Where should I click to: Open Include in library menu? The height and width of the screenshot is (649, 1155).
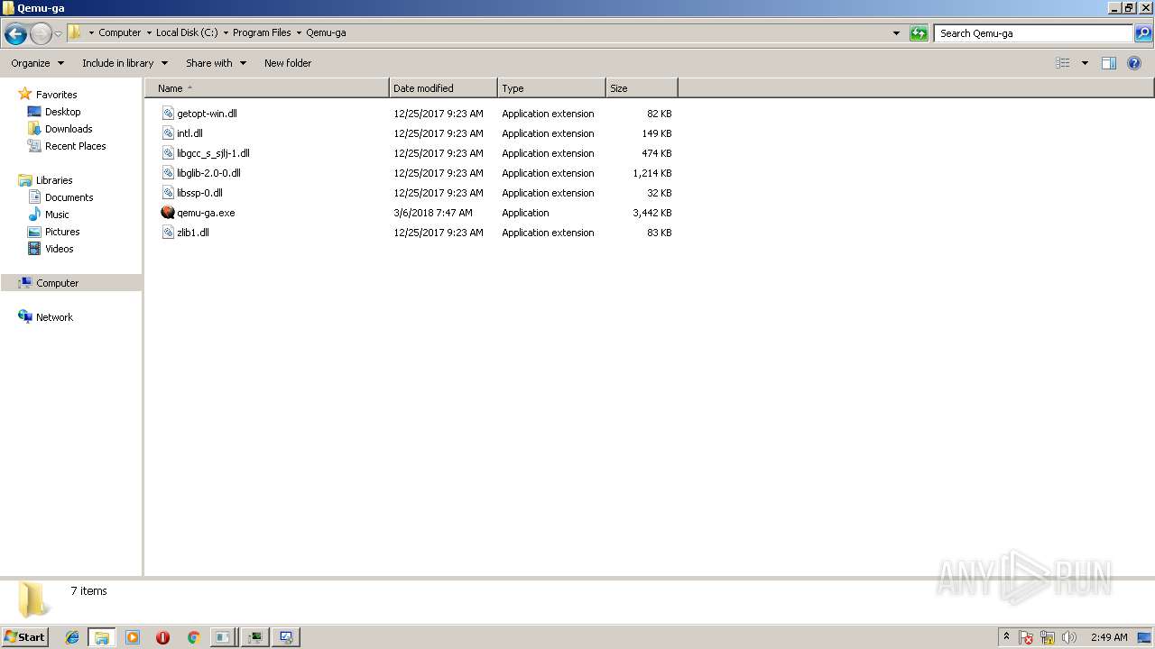[125, 63]
